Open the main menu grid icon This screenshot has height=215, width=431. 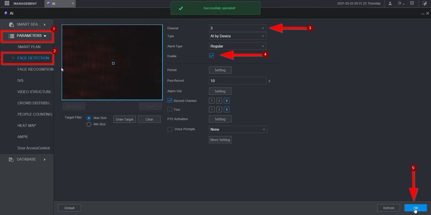tap(8, 3)
